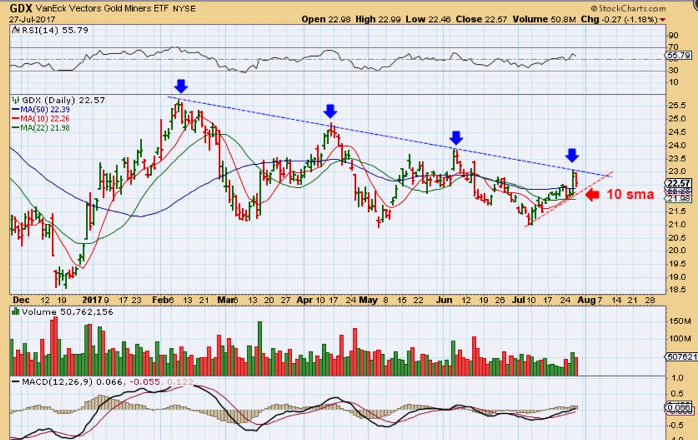Click the volume bars icon beside Volume label
This screenshot has width=698, height=440.
click(x=15, y=312)
